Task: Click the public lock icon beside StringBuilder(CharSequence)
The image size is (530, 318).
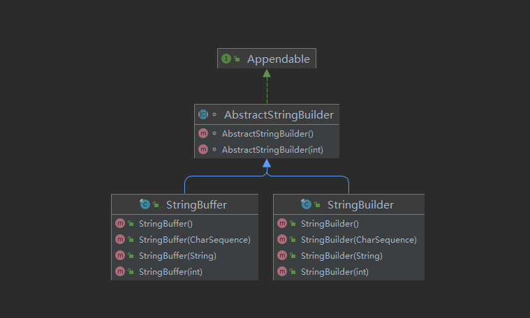Action: pos(293,239)
